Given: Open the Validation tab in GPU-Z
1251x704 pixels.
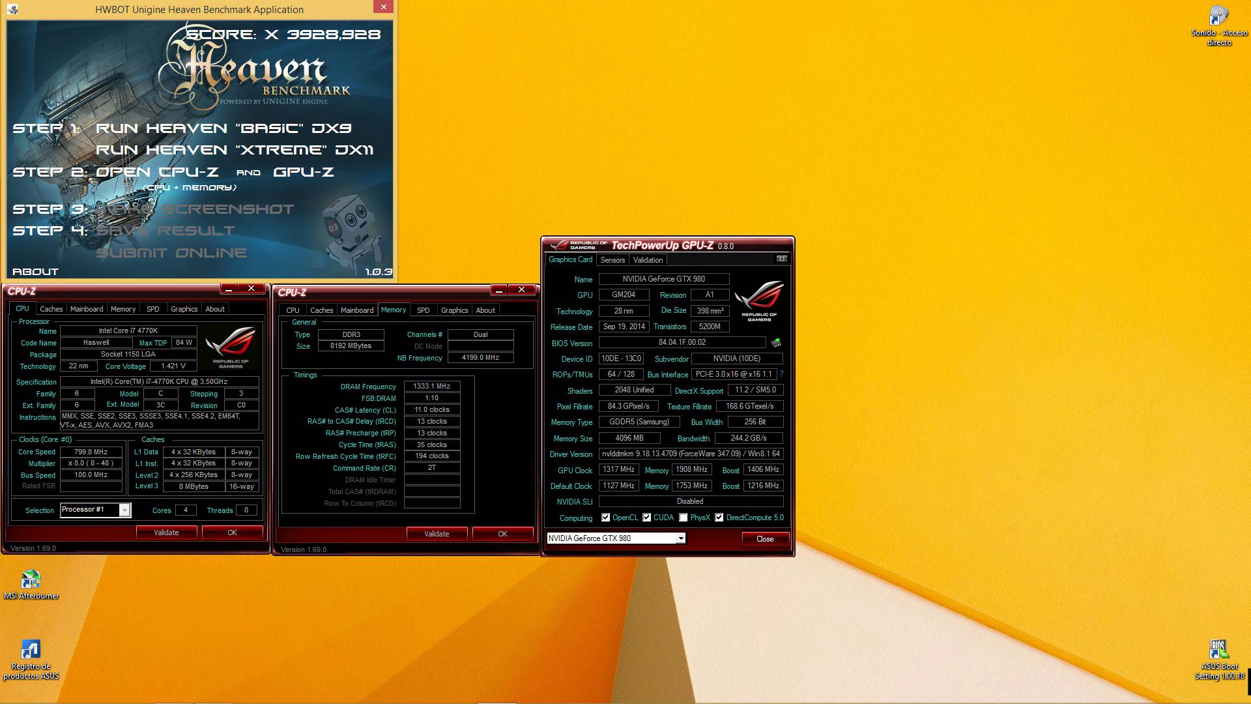Looking at the screenshot, I should (x=648, y=259).
